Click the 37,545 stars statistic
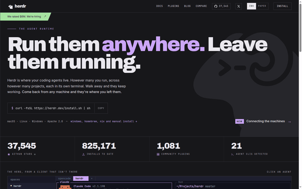 coord(22,146)
